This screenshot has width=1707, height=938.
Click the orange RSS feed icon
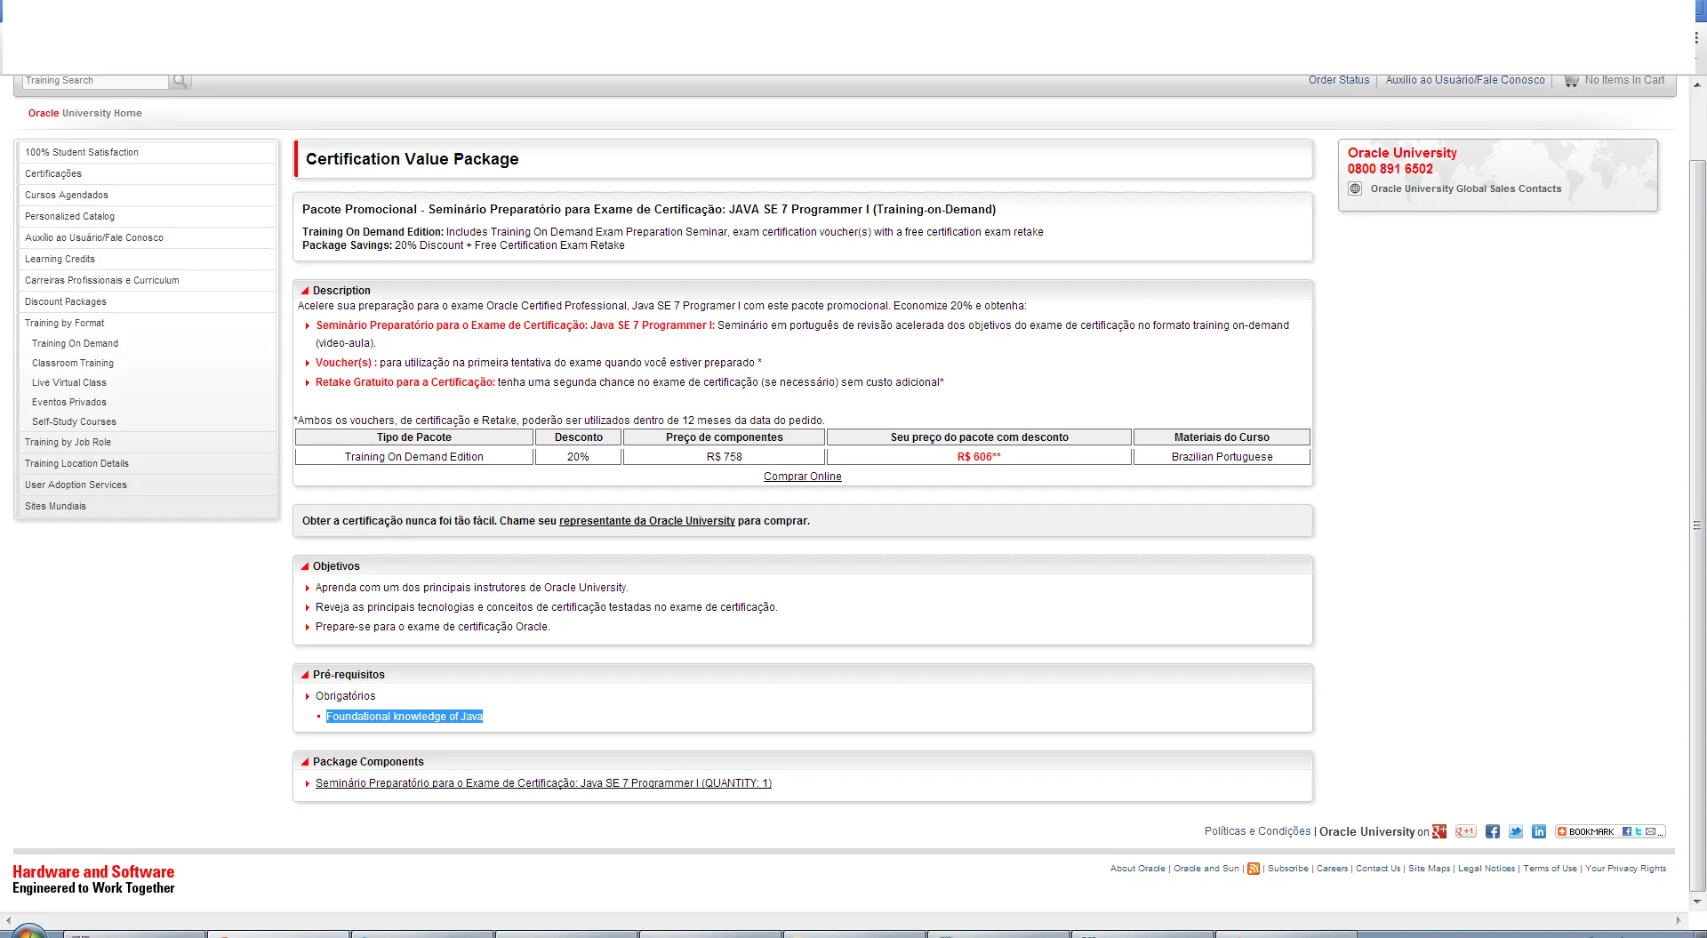tap(1254, 869)
